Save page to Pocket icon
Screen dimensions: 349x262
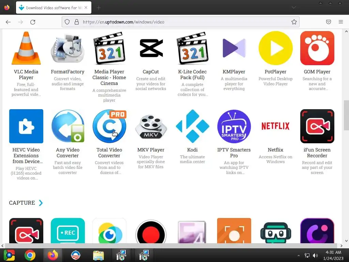tap(329, 22)
